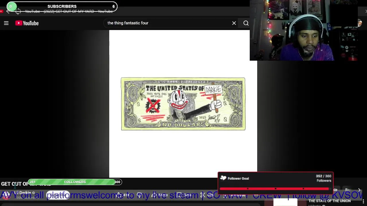
Task: Subscribe to the Lil Darkie channel
Action: (x=58, y=195)
